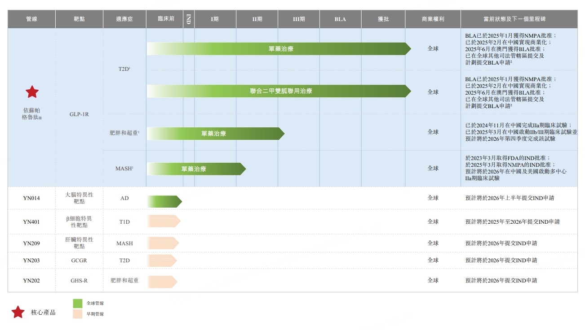Select the YN202 pipeline cell

tap(31, 281)
